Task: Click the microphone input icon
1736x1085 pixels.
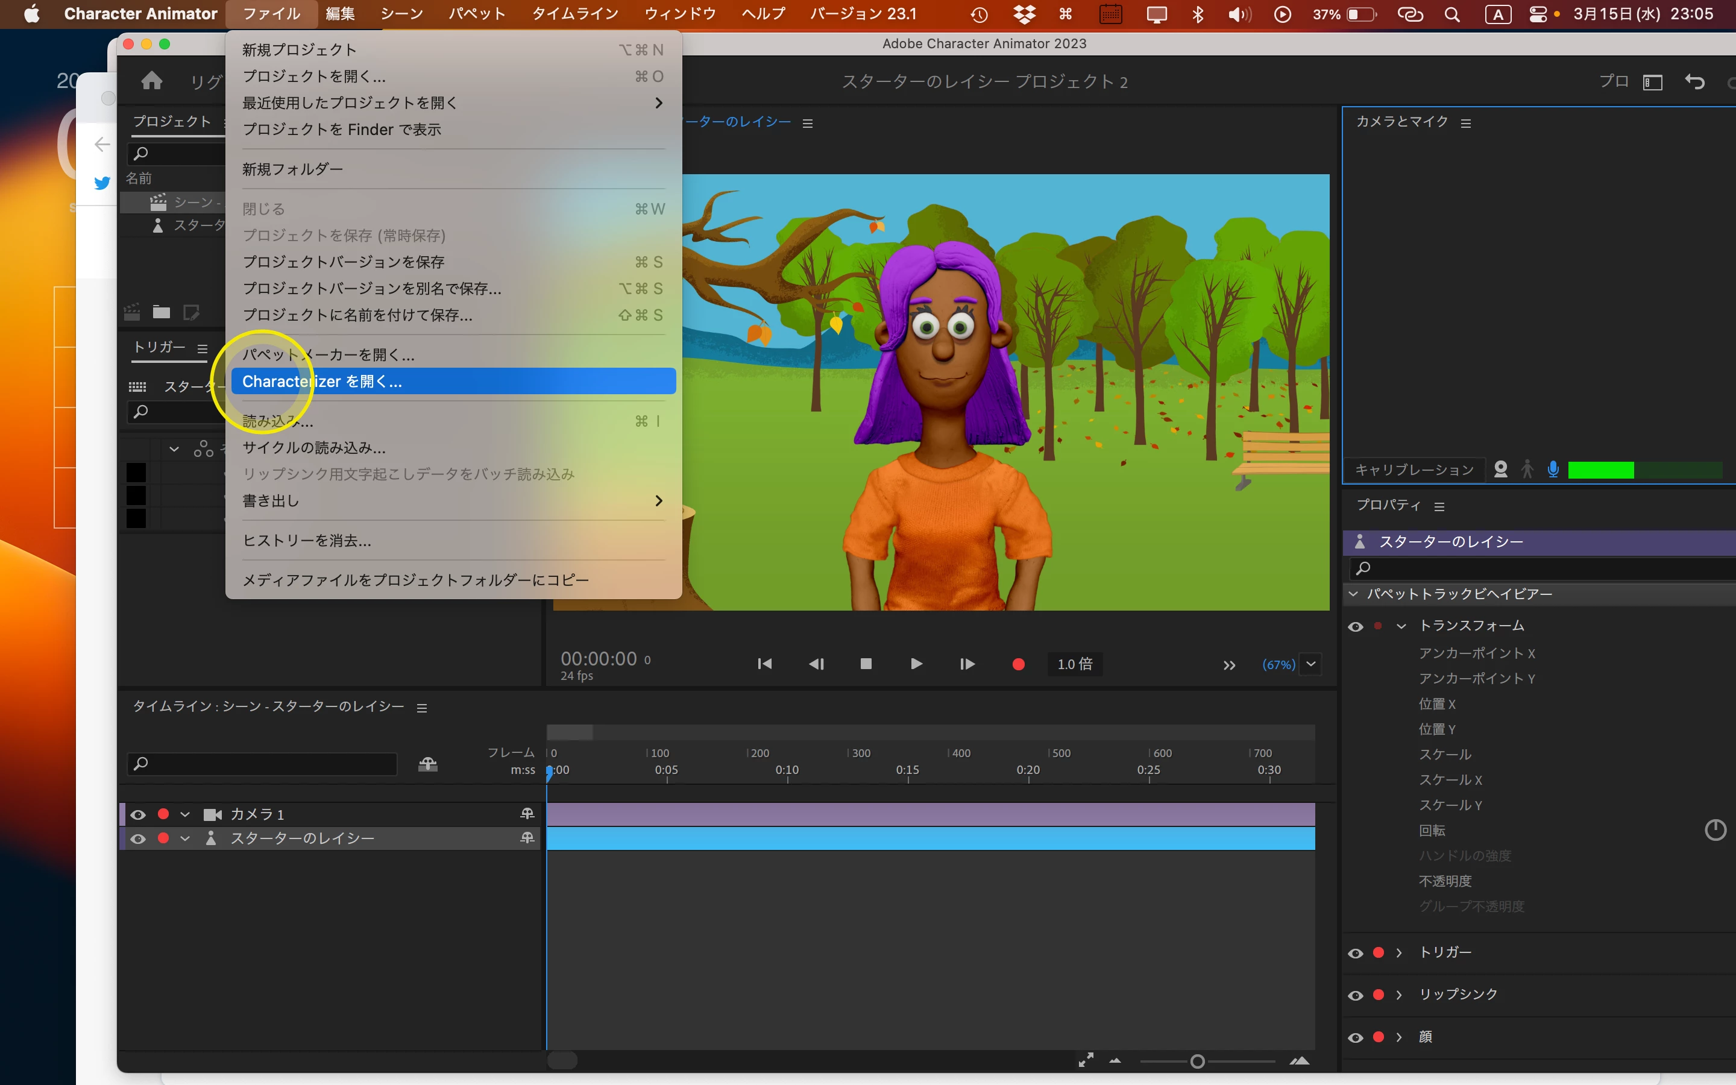Action: (x=1553, y=470)
